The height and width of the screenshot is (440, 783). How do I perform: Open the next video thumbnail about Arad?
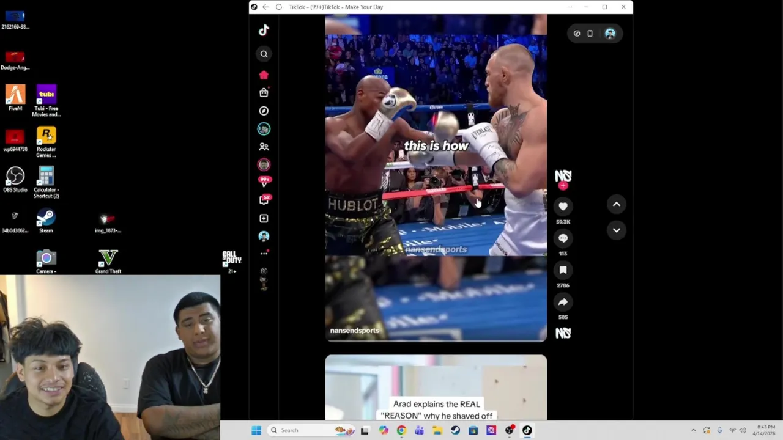[436, 387]
